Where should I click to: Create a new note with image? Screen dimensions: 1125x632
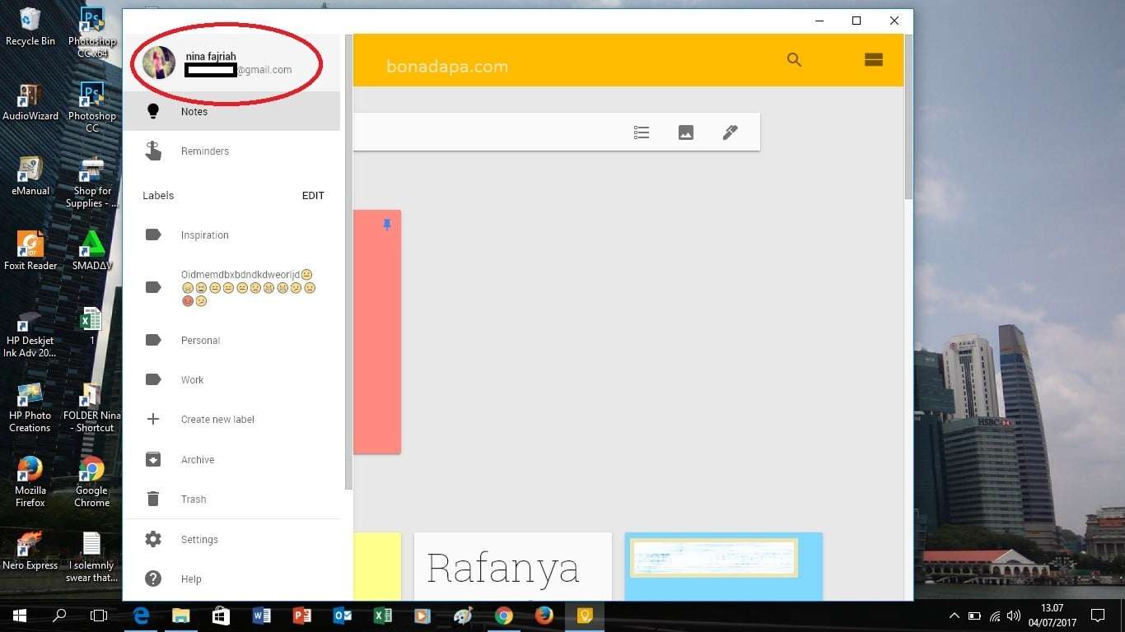(x=686, y=132)
